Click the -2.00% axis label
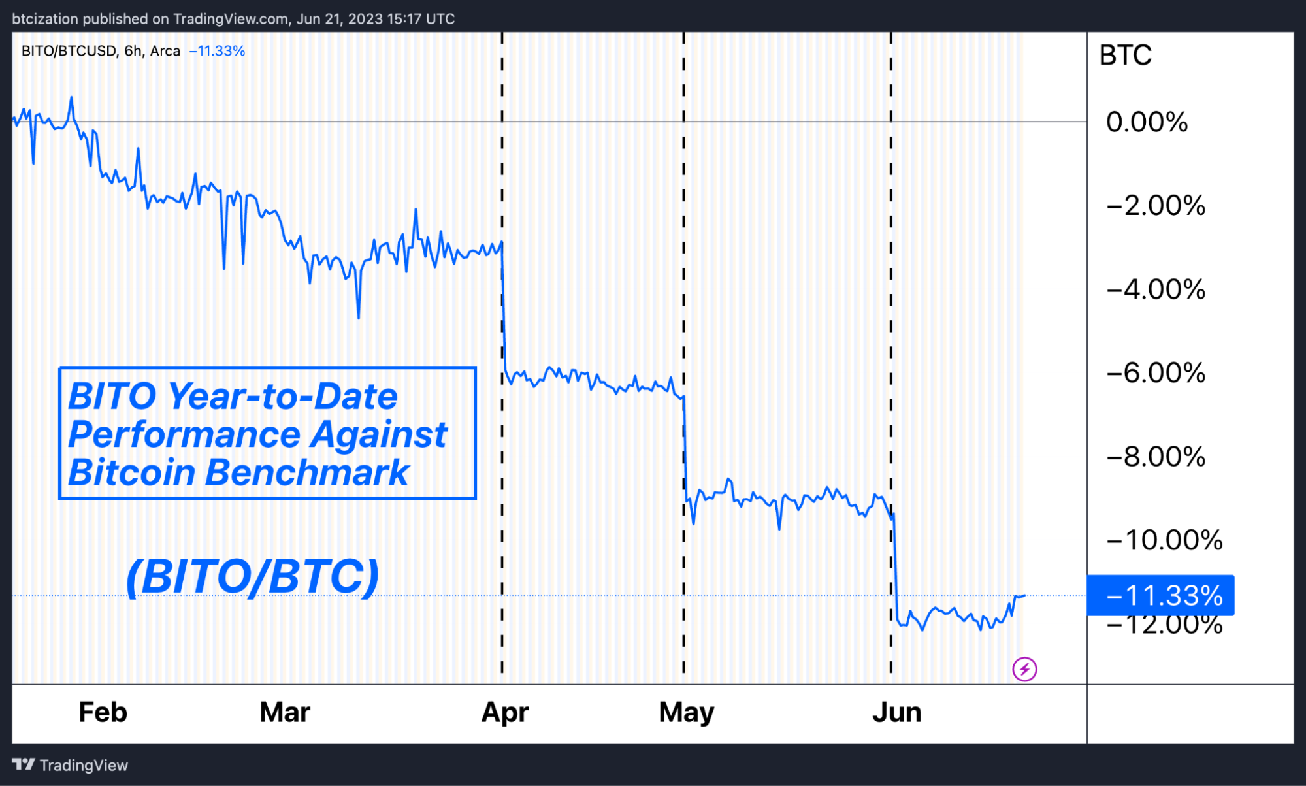 (x=1156, y=206)
